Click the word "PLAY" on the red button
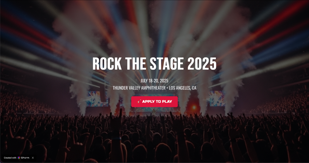 tap(167, 102)
